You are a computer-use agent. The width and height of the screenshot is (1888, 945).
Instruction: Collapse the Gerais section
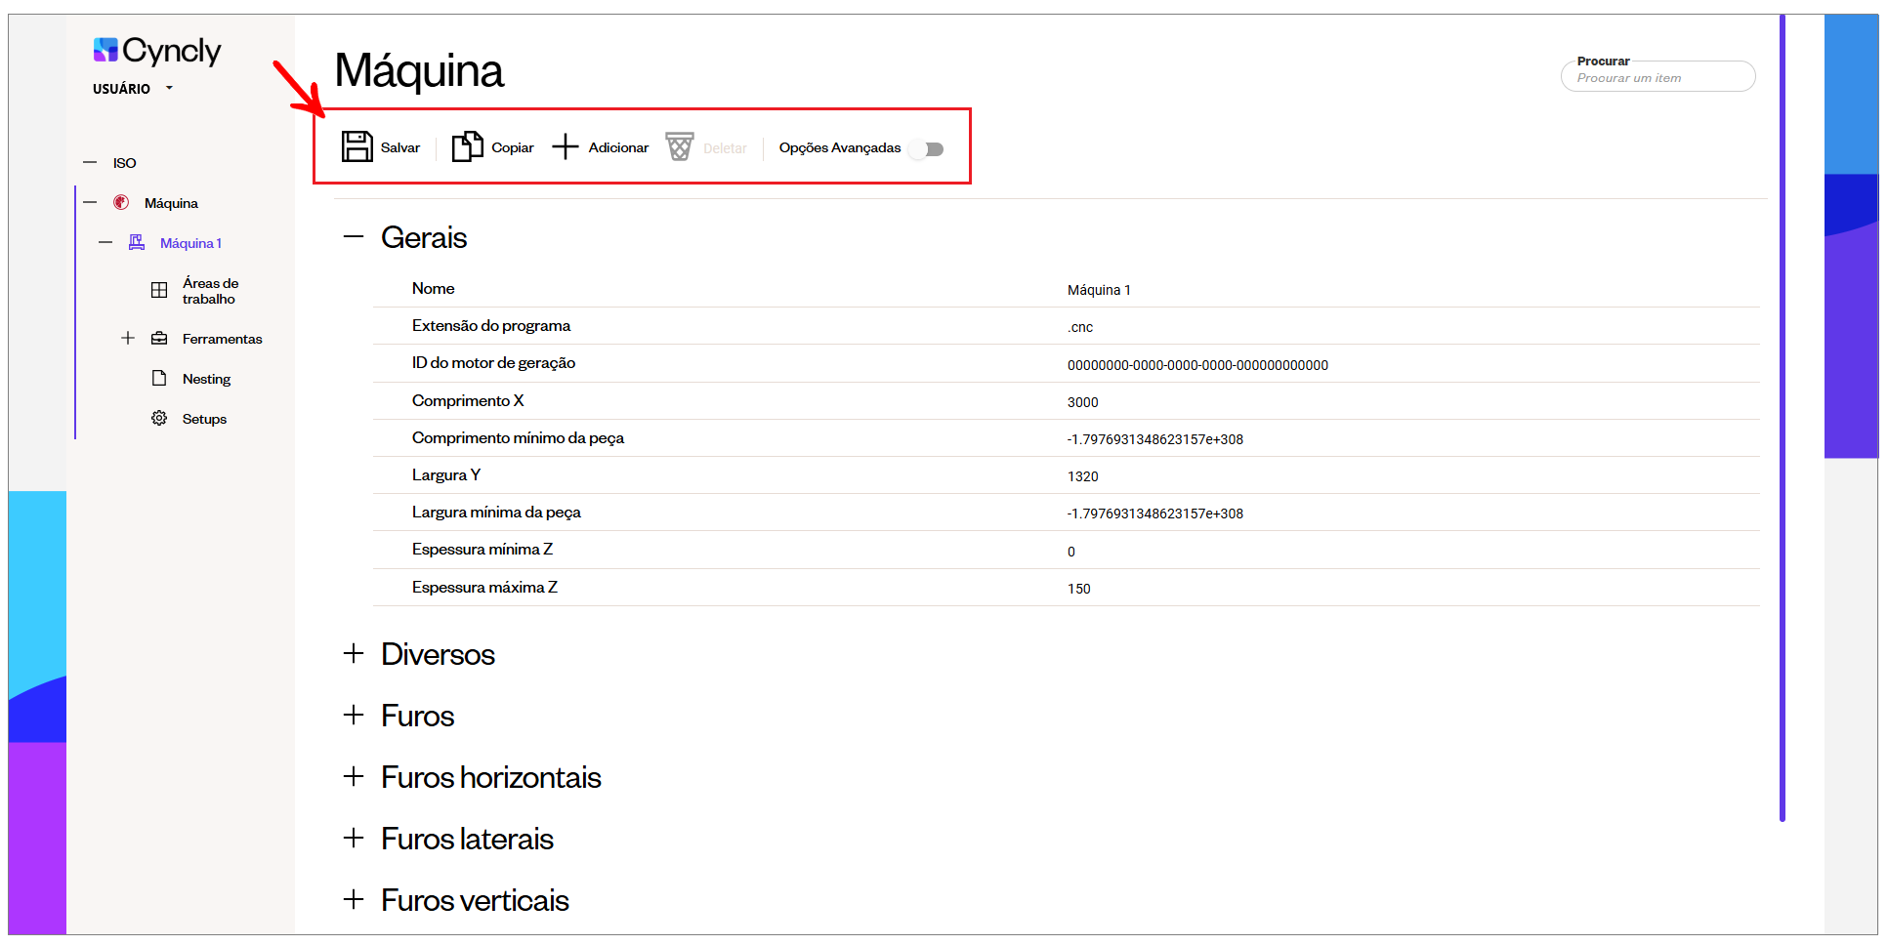[354, 236]
